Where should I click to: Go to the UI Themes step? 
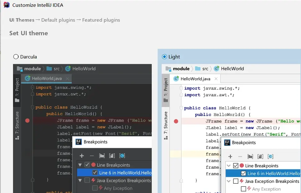click(x=22, y=20)
